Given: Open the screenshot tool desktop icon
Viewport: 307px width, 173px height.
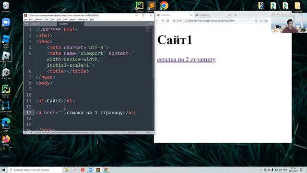Looking at the screenshot, I should tap(6, 107).
